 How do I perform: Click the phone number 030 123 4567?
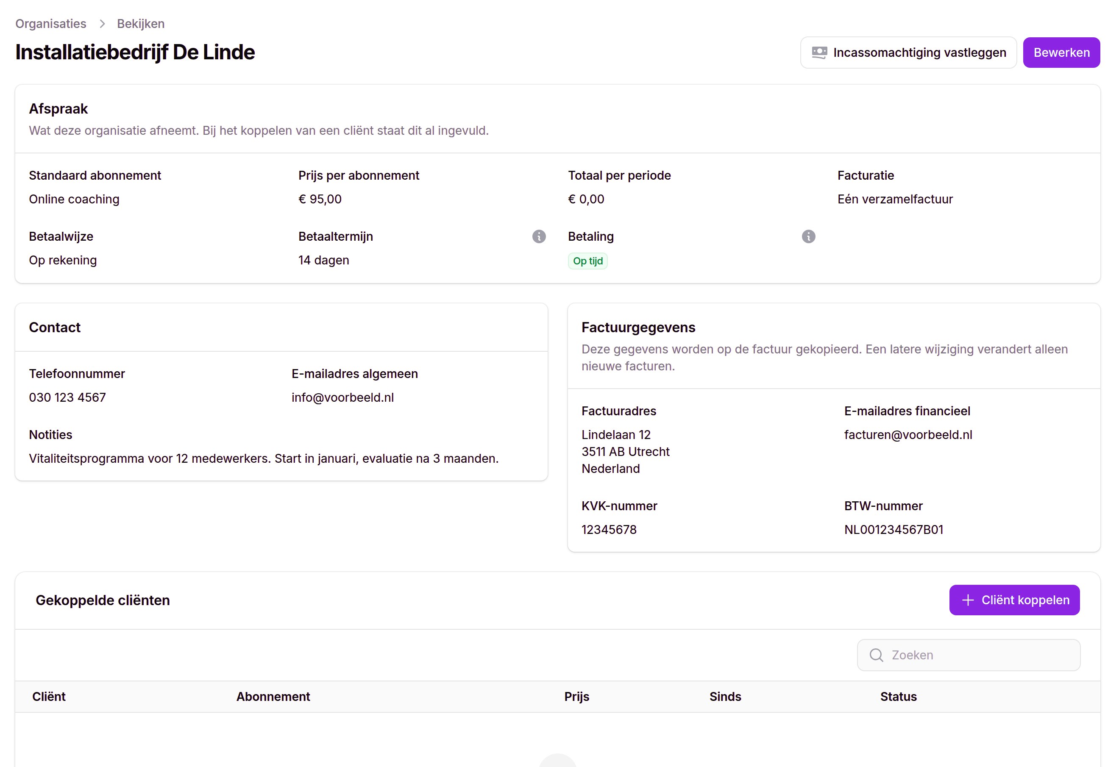click(67, 397)
